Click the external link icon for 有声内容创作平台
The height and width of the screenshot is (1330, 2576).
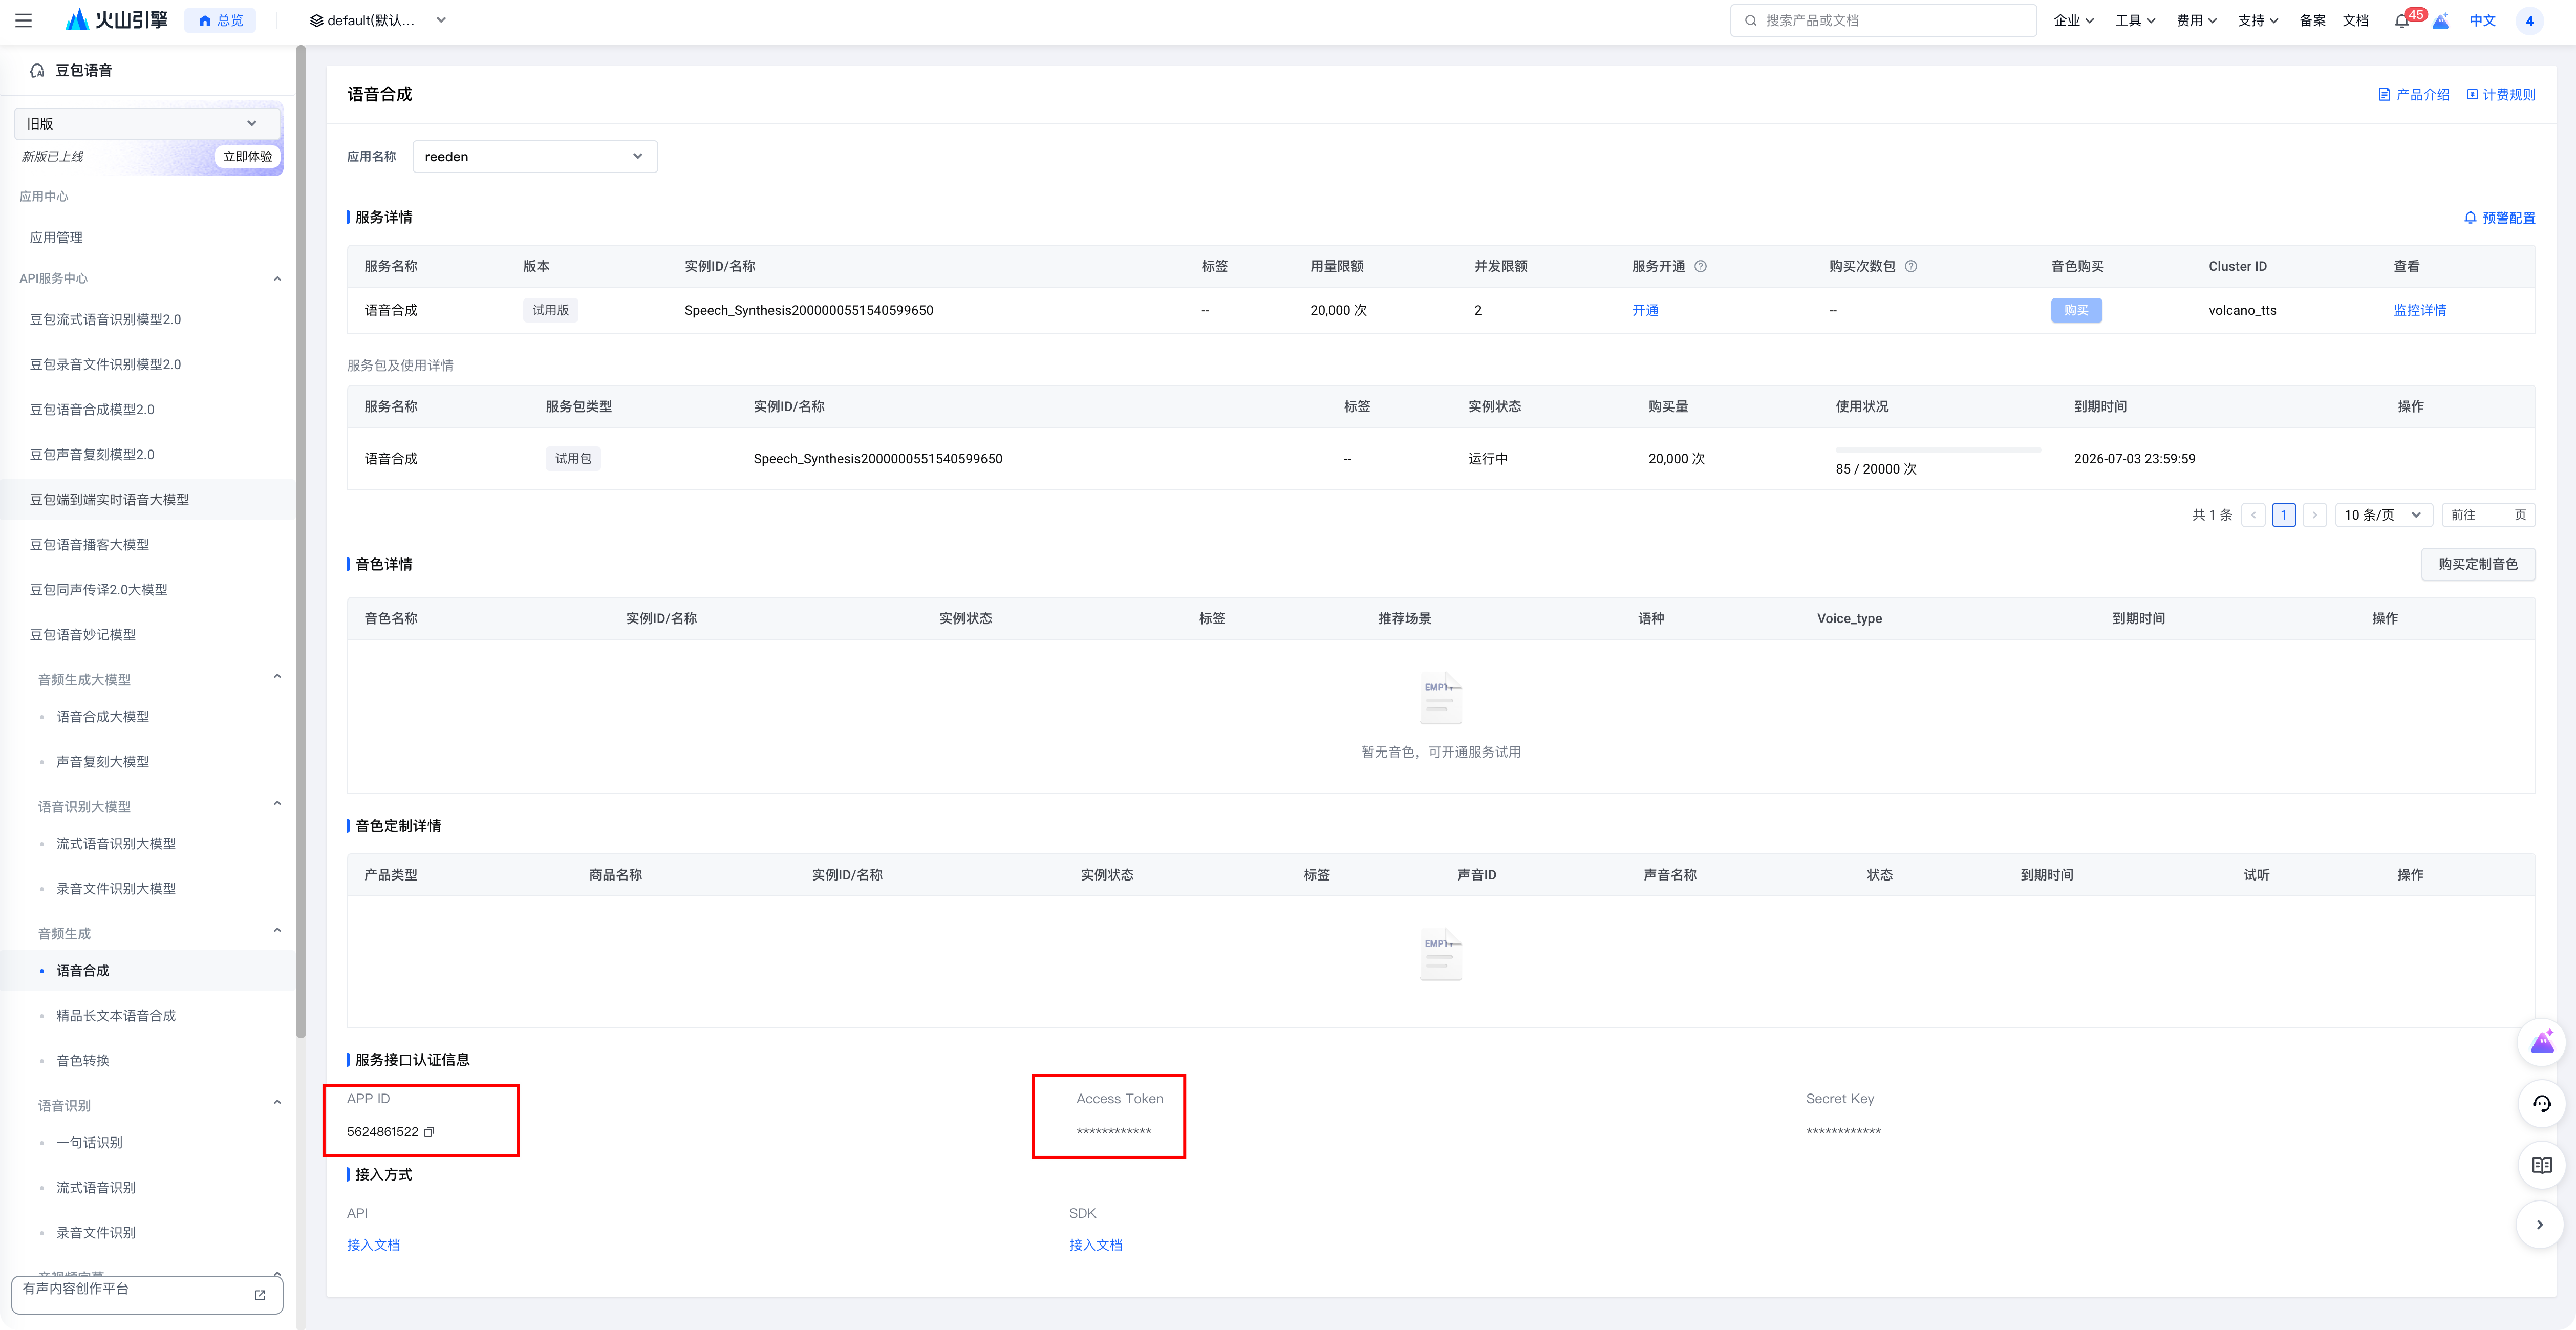pyautogui.click(x=260, y=1294)
